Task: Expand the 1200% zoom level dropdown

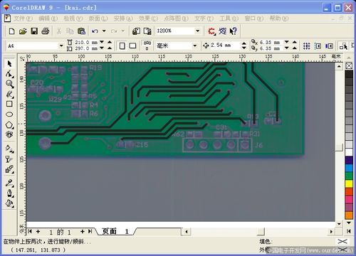Action: tap(197, 31)
